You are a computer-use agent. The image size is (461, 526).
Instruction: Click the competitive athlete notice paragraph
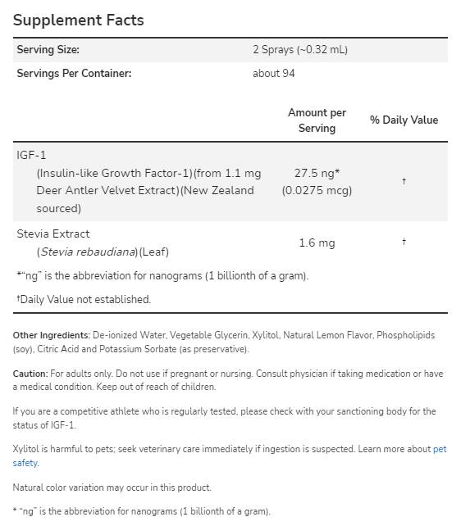(x=224, y=418)
